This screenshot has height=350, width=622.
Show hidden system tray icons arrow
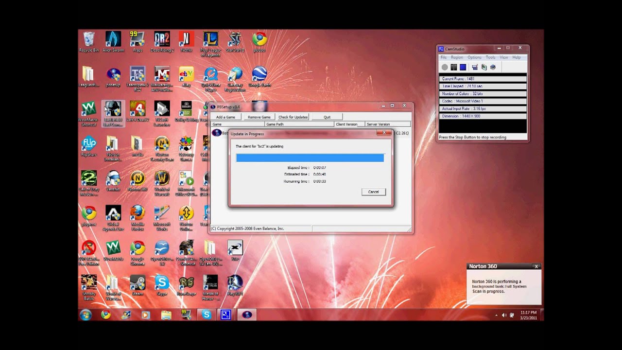click(x=496, y=315)
